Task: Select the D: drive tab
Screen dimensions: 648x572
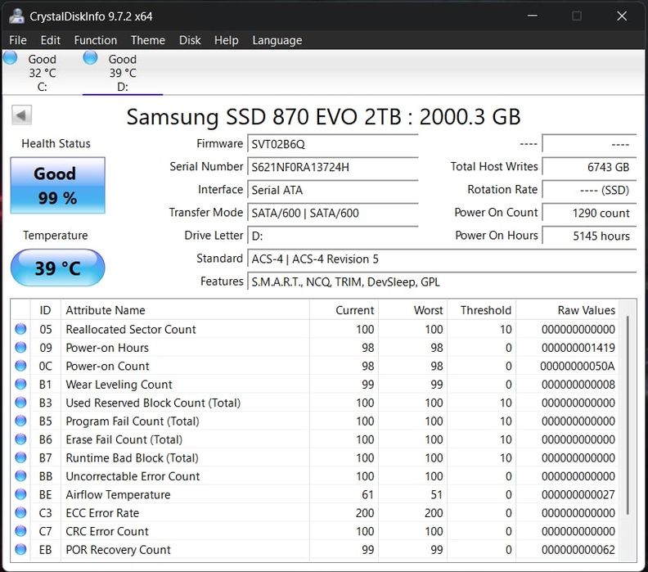Action: pyautogui.click(x=123, y=72)
